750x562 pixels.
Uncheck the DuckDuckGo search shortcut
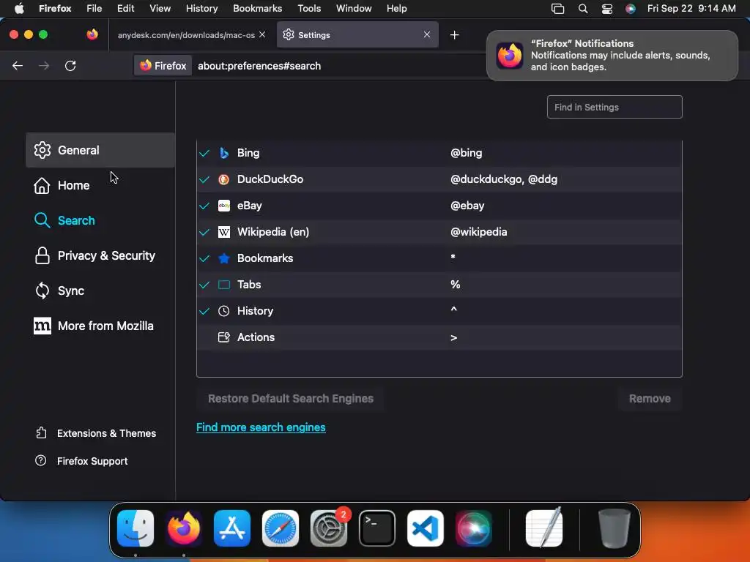(x=204, y=179)
